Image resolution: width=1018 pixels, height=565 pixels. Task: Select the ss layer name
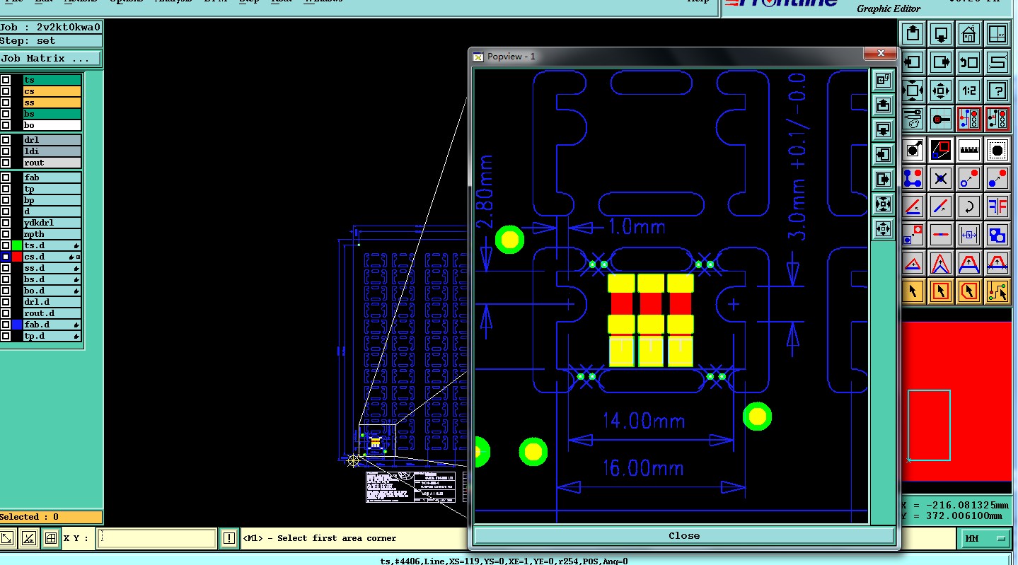[52, 103]
